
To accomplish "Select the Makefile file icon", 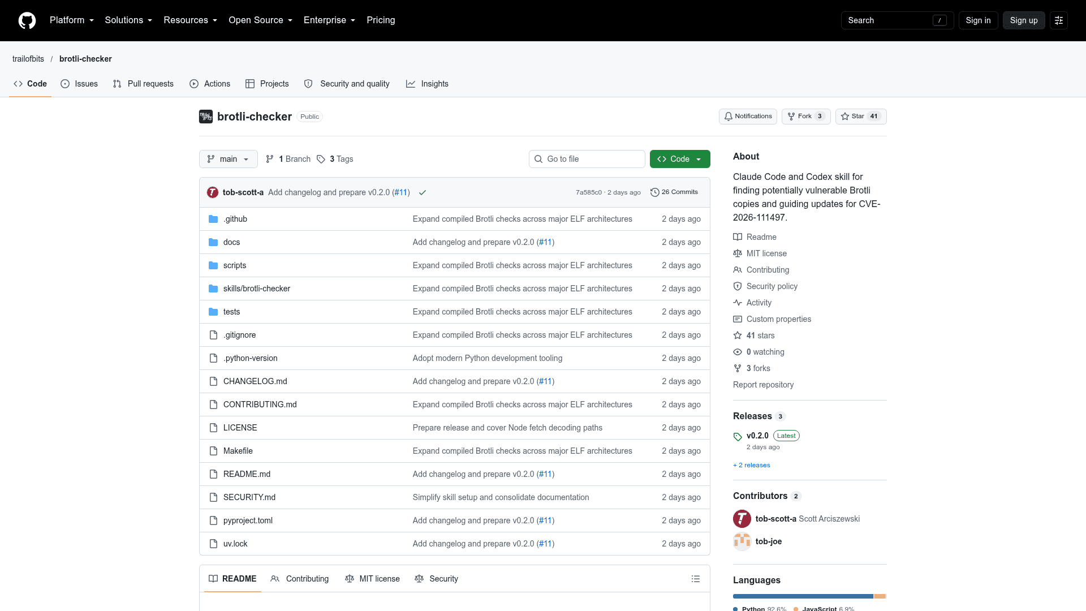I will click(213, 451).
